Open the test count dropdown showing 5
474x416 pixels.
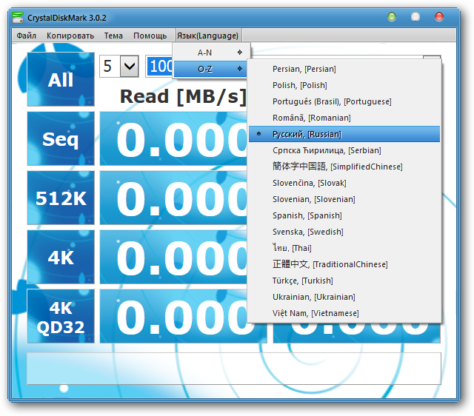119,66
